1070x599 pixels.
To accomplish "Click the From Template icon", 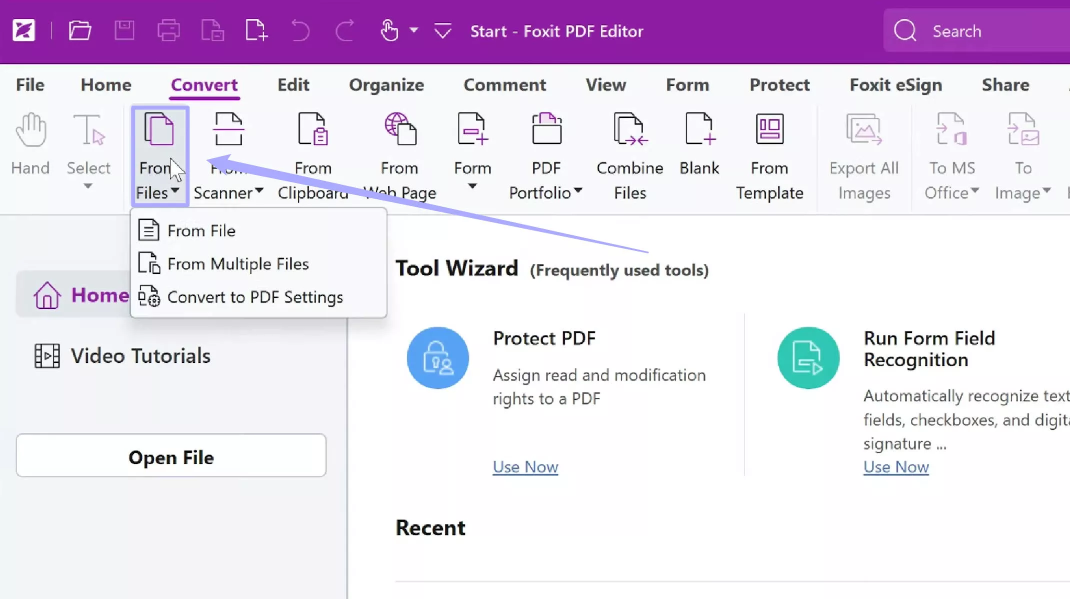I will click(x=769, y=129).
